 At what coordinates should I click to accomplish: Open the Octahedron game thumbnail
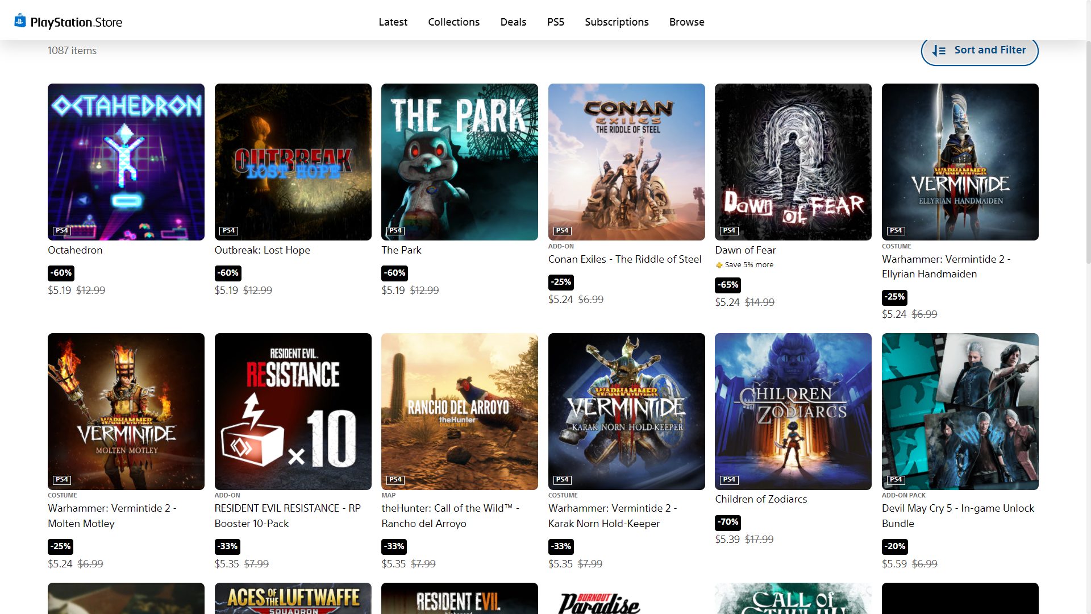coord(126,161)
